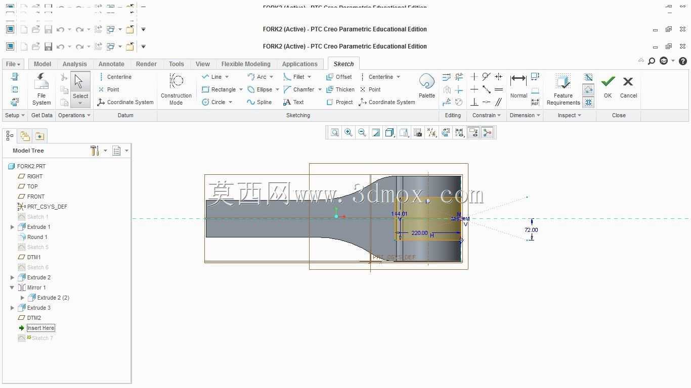Expand Extrude 1 in Model Tree
691x388 pixels.
tap(12, 227)
